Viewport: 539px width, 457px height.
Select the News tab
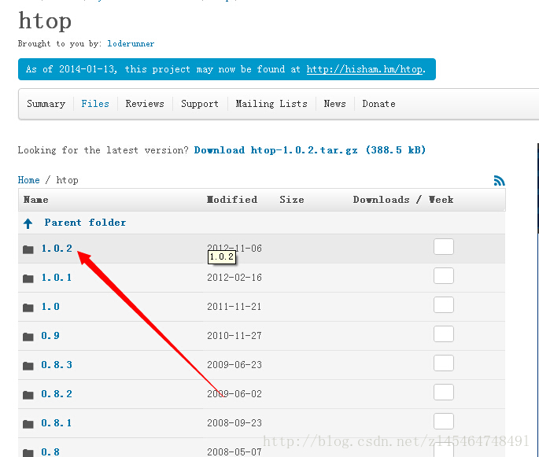(335, 104)
